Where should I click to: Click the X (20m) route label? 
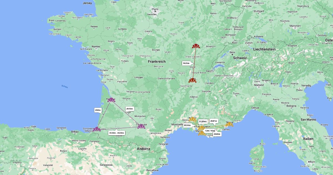coord(203,121)
